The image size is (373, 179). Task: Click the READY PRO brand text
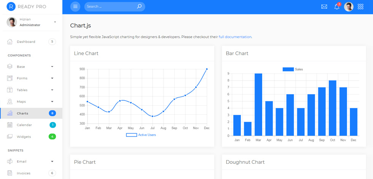click(x=32, y=6)
